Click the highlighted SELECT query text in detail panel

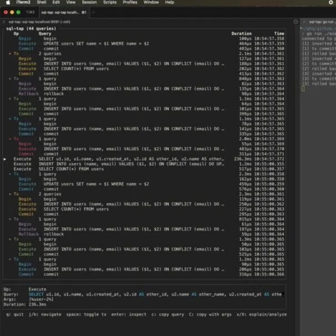click(x=156, y=294)
